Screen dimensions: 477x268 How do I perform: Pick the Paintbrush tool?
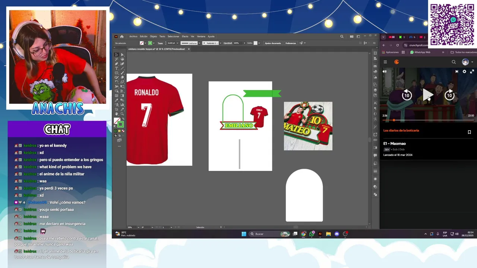point(122,73)
